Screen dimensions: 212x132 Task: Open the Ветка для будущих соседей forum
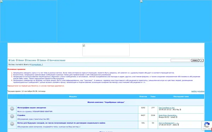coord(61,123)
